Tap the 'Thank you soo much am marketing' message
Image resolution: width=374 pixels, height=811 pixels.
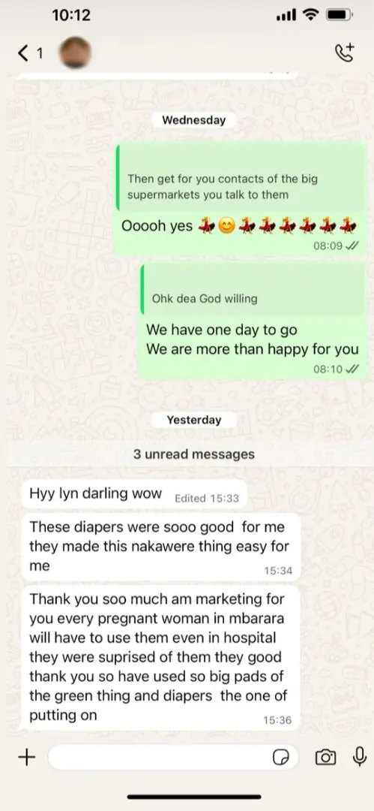[161, 658]
